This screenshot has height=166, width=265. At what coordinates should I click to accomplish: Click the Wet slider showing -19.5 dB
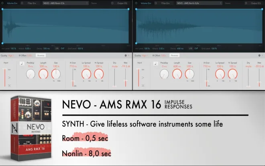tap(125, 78)
